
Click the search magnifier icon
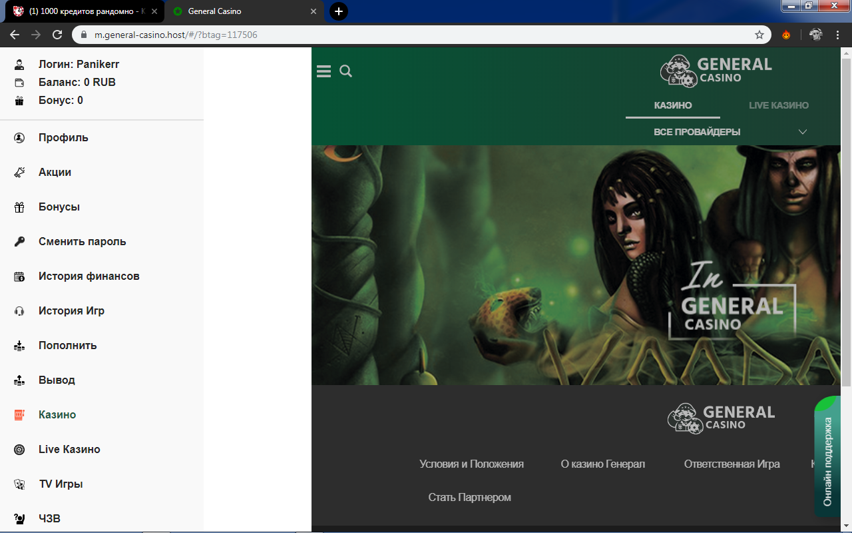pos(346,71)
